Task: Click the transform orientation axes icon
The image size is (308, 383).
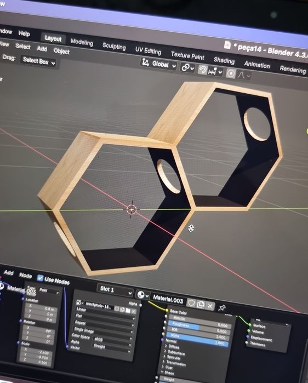Action: coord(146,62)
